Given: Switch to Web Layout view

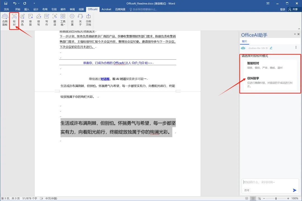Looking at the screenshot, I should tap(259, 198).
